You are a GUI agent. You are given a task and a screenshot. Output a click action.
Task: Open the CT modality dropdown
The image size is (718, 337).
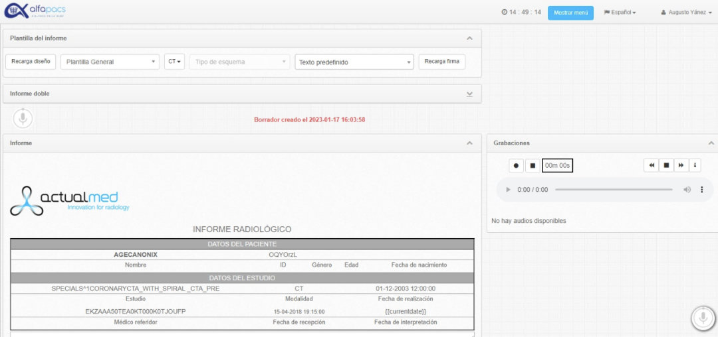tap(174, 62)
